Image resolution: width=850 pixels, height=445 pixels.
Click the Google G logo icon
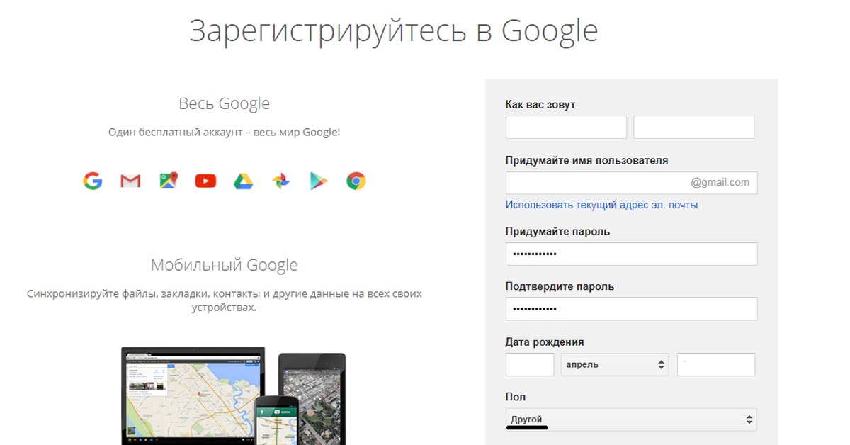[x=93, y=181]
